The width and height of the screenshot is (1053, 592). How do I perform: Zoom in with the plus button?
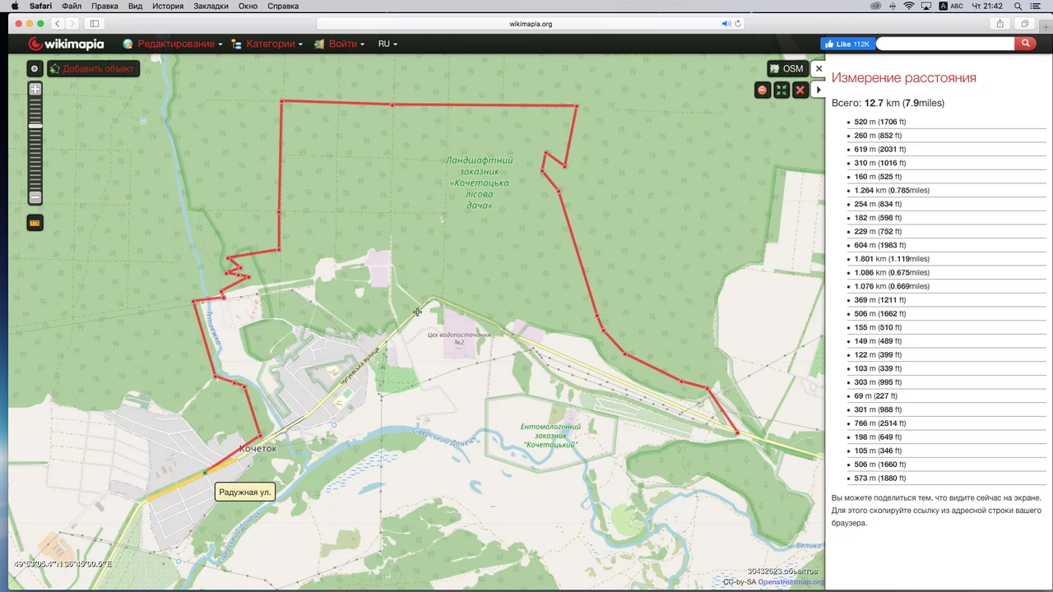point(35,89)
